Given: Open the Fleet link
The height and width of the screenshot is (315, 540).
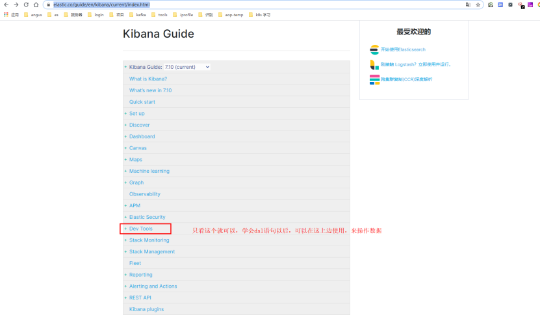Looking at the screenshot, I should click(x=135, y=263).
